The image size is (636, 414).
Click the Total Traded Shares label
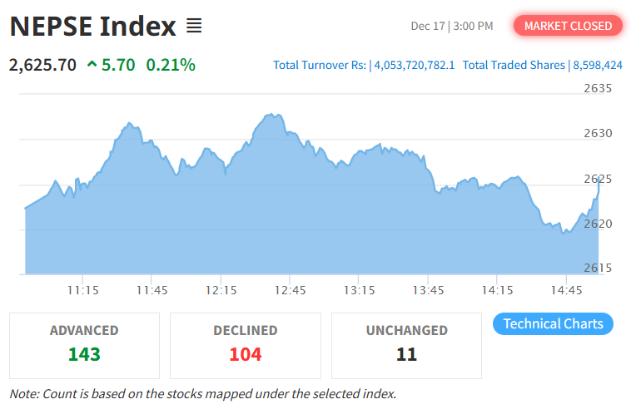(x=514, y=65)
